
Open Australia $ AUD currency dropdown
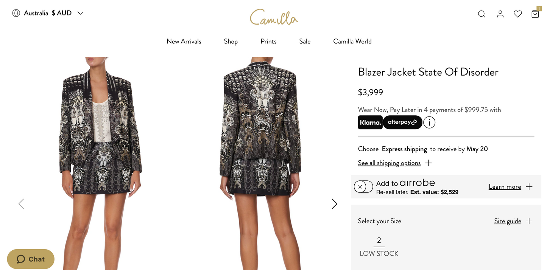point(48,13)
